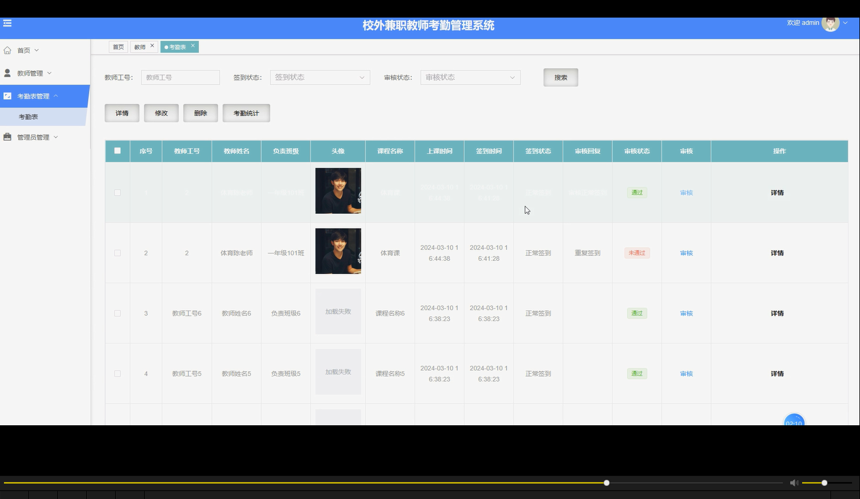Open 详情 in row 1 操作 column
The image size is (860, 499).
(x=777, y=193)
